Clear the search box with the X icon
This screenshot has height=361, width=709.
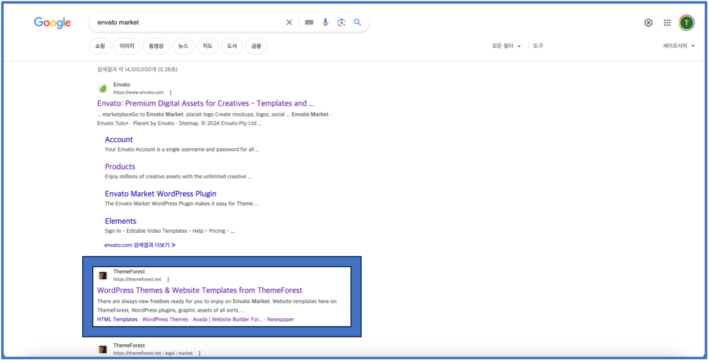pyautogui.click(x=289, y=22)
